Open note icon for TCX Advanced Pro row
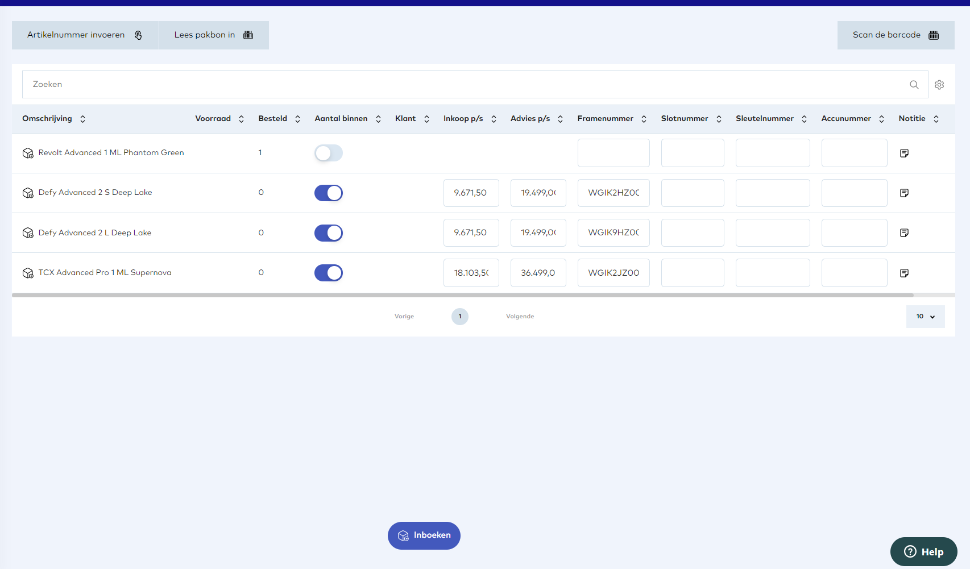The width and height of the screenshot is (970, 569). pyautogui.click(x=904, y=273)
